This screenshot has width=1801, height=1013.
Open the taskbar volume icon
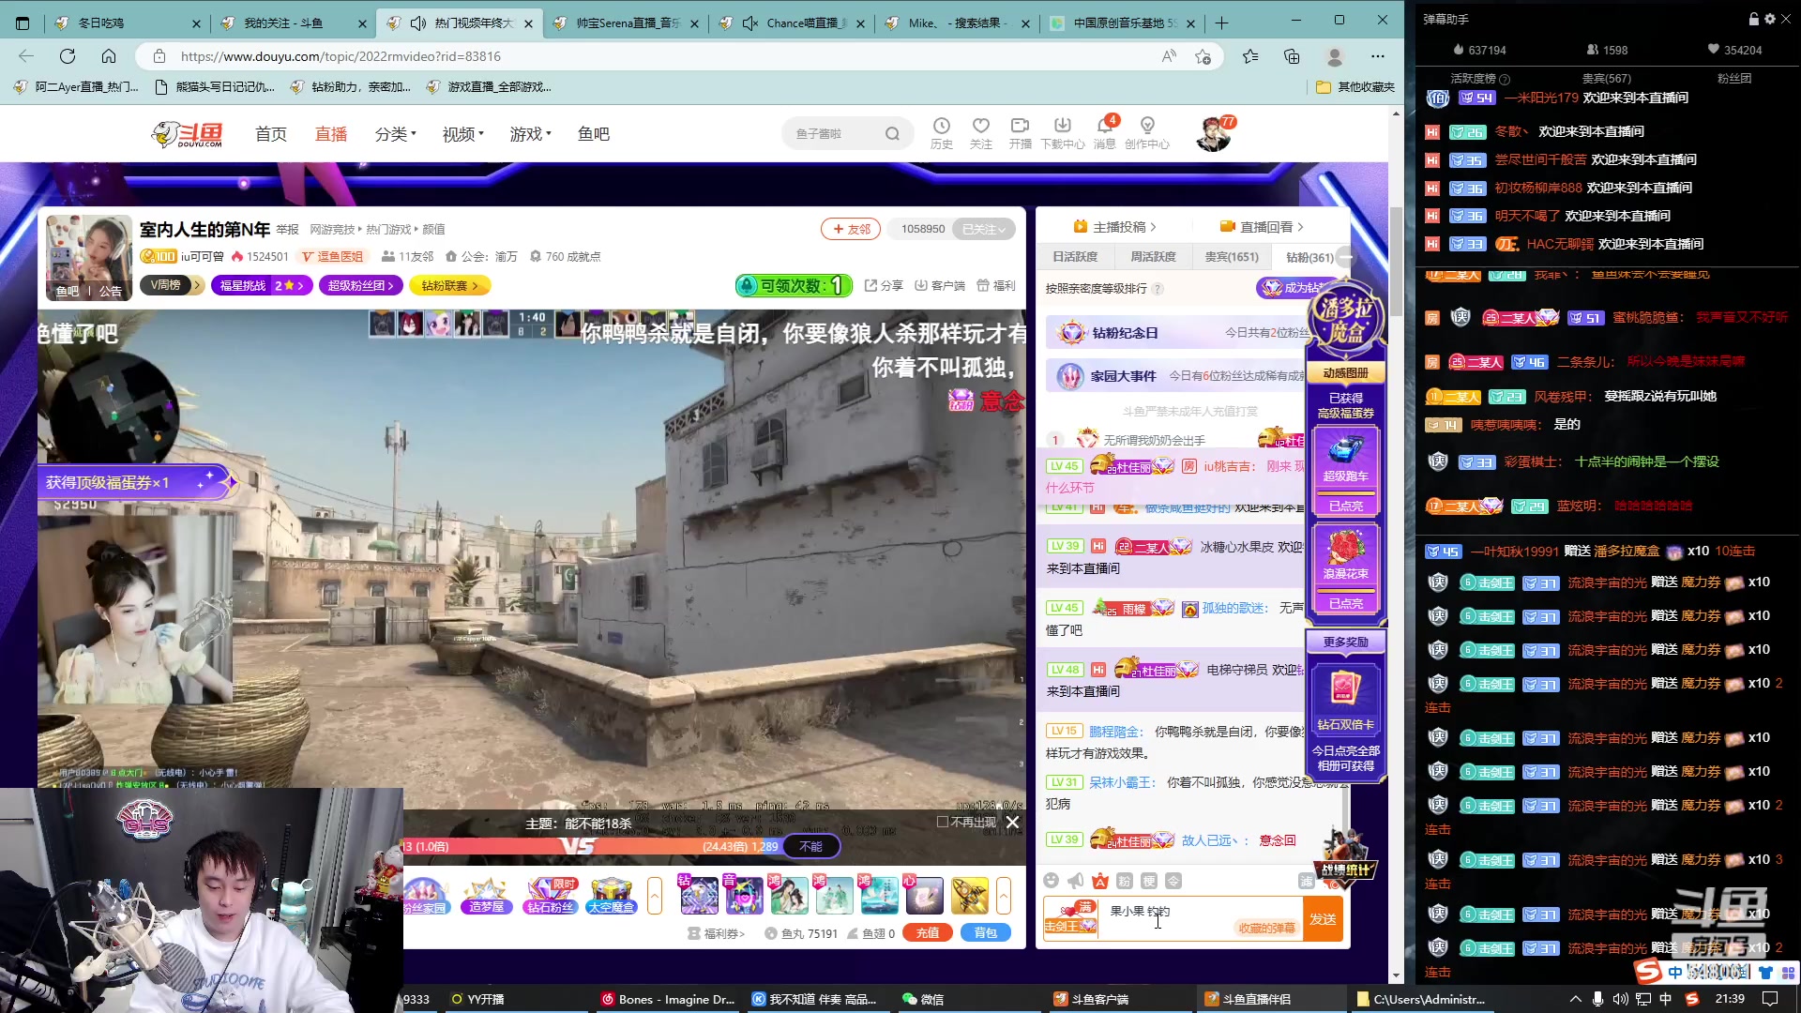[1620, 999]
